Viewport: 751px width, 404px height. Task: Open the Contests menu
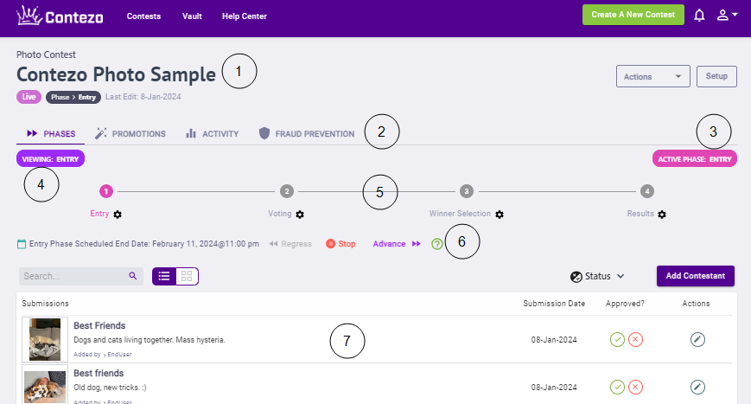click(x=143, y=16)
